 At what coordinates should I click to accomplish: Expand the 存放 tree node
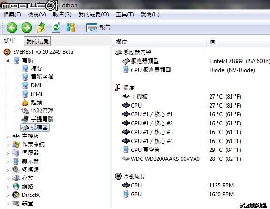7,179
